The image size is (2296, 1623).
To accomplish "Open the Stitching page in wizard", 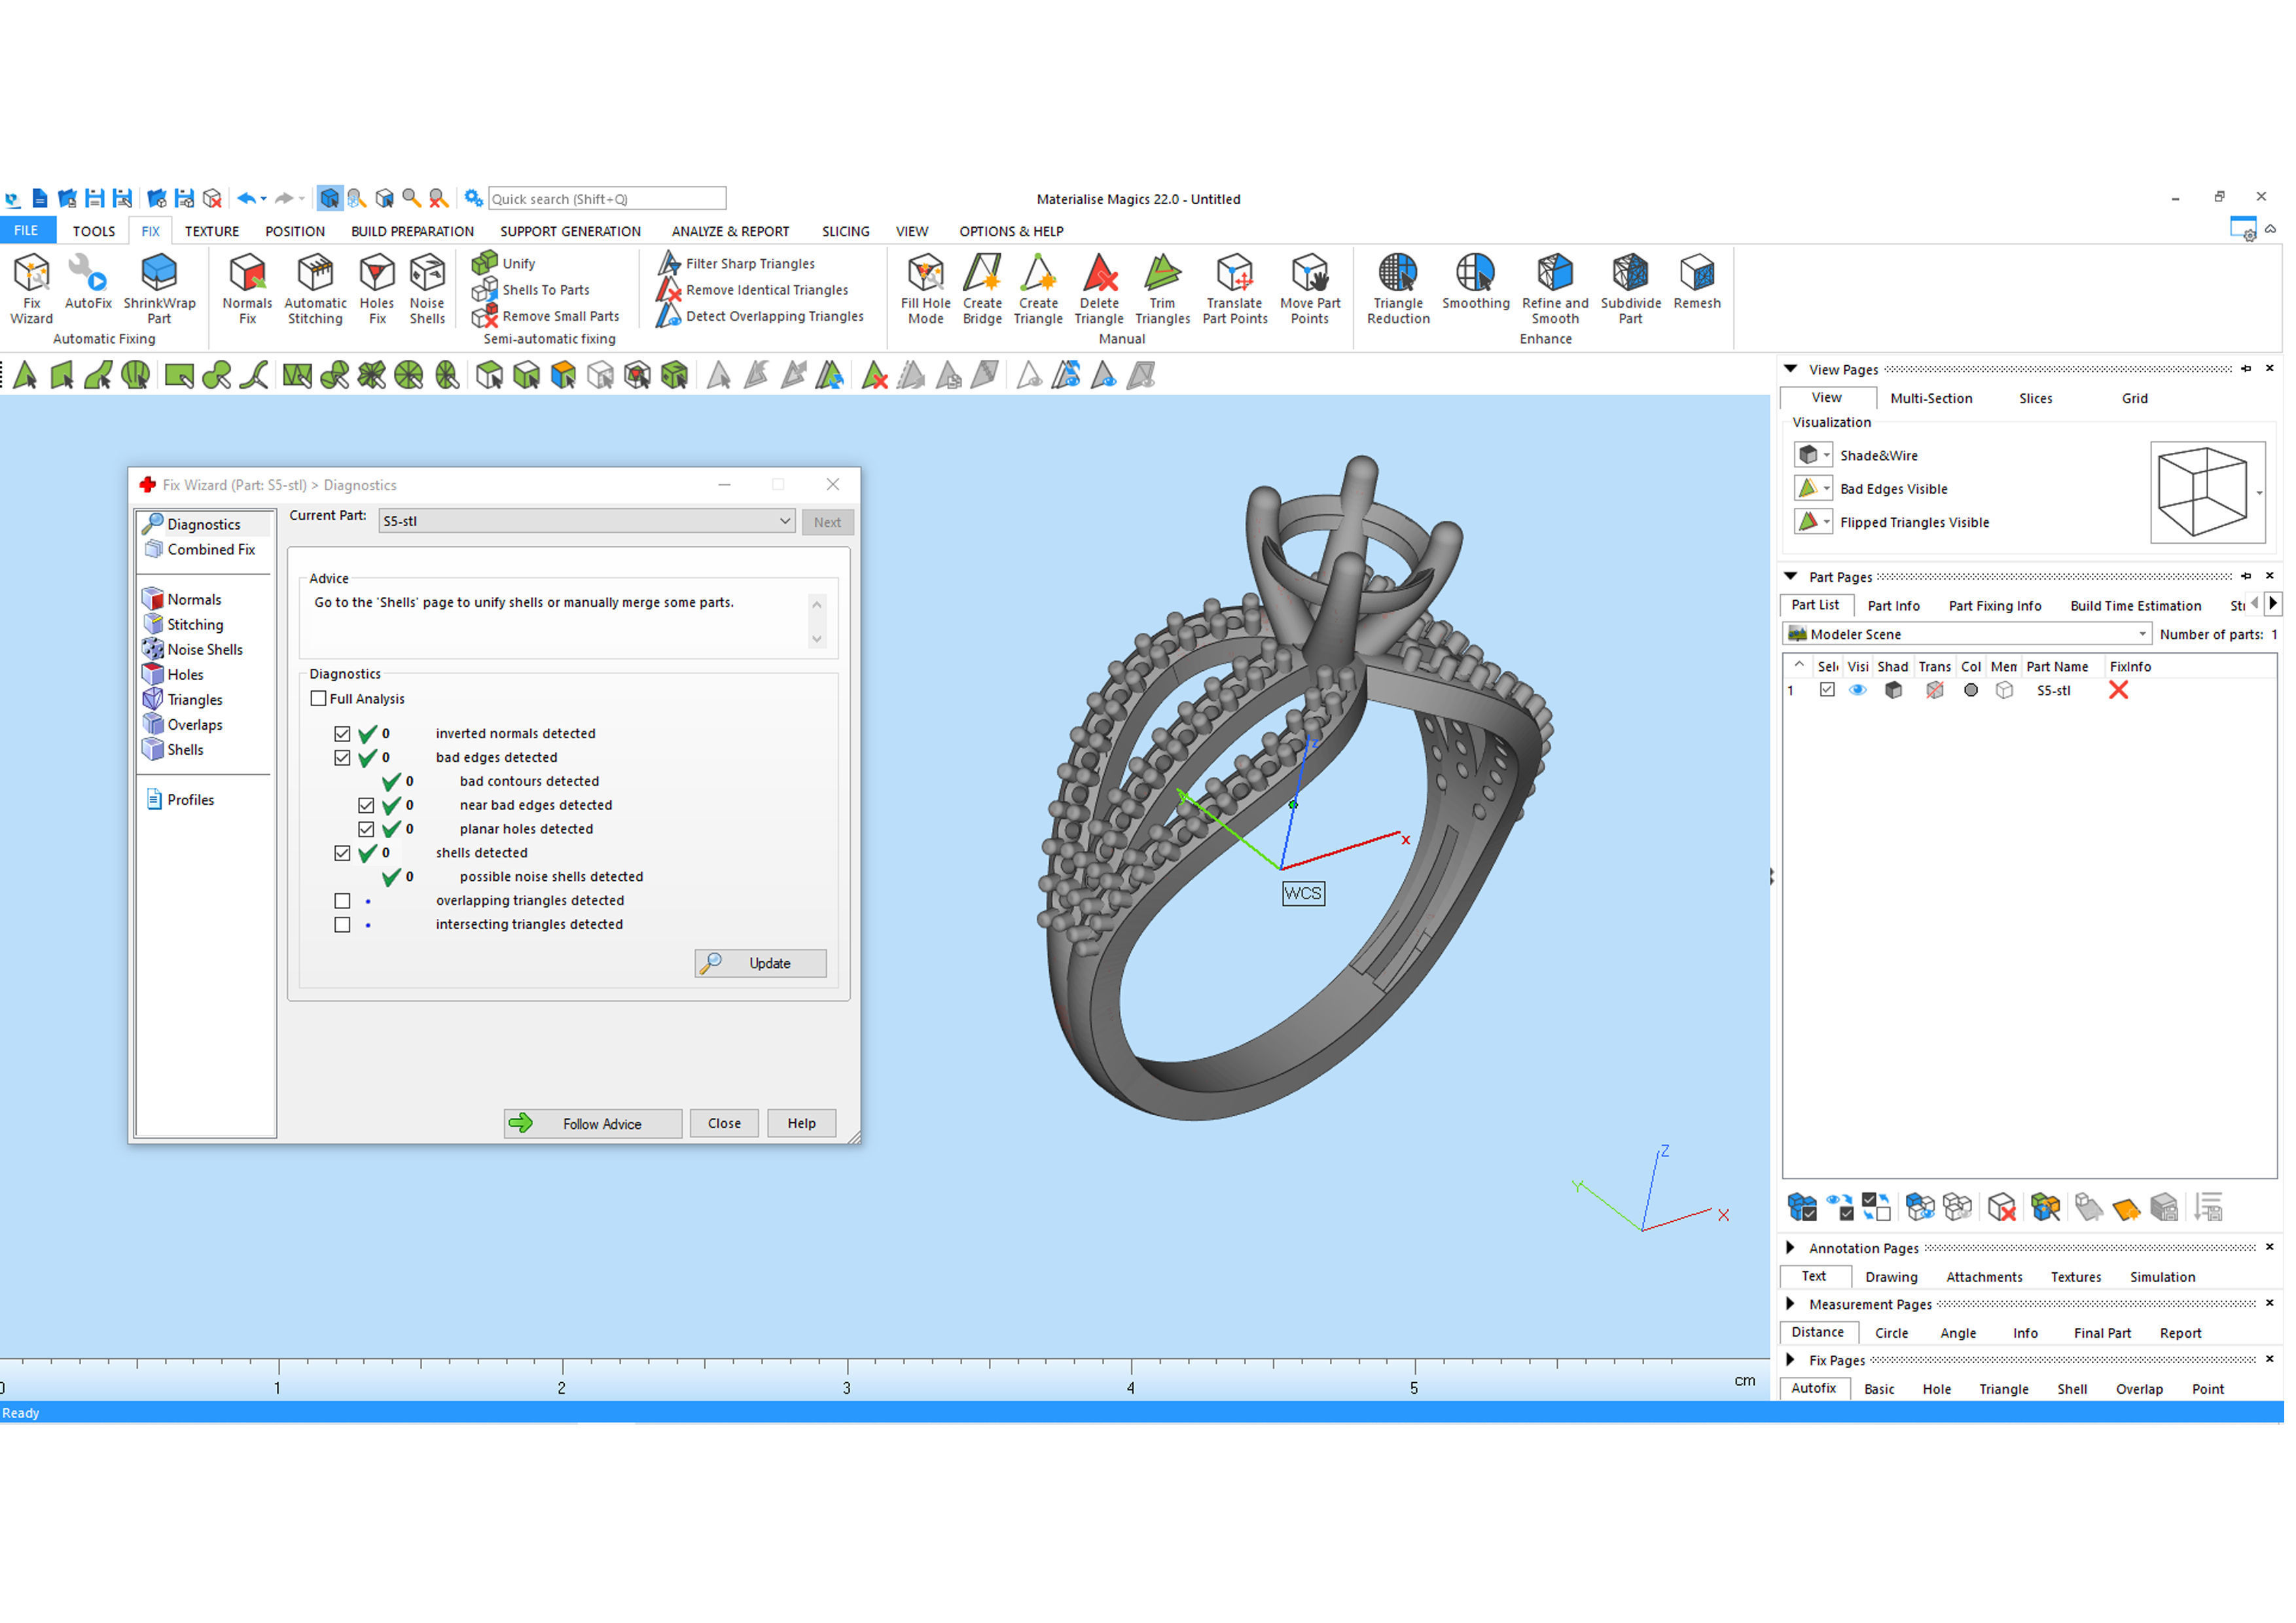I will 184,625.
